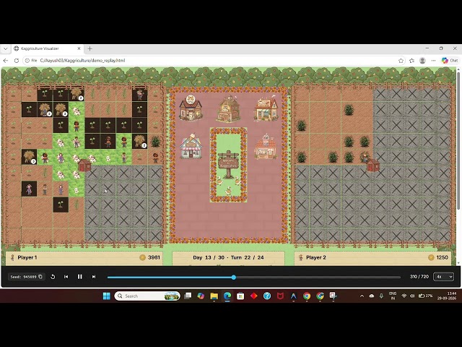Open the browser profile icon
462x347 pixels.
[422, 61]
